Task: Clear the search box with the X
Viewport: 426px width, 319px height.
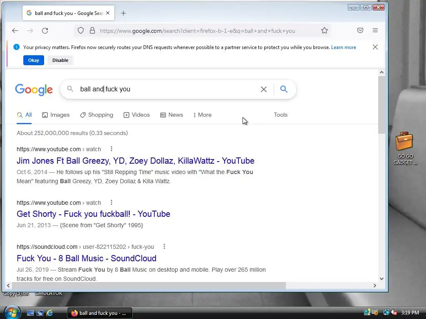Action: [263, 89]
